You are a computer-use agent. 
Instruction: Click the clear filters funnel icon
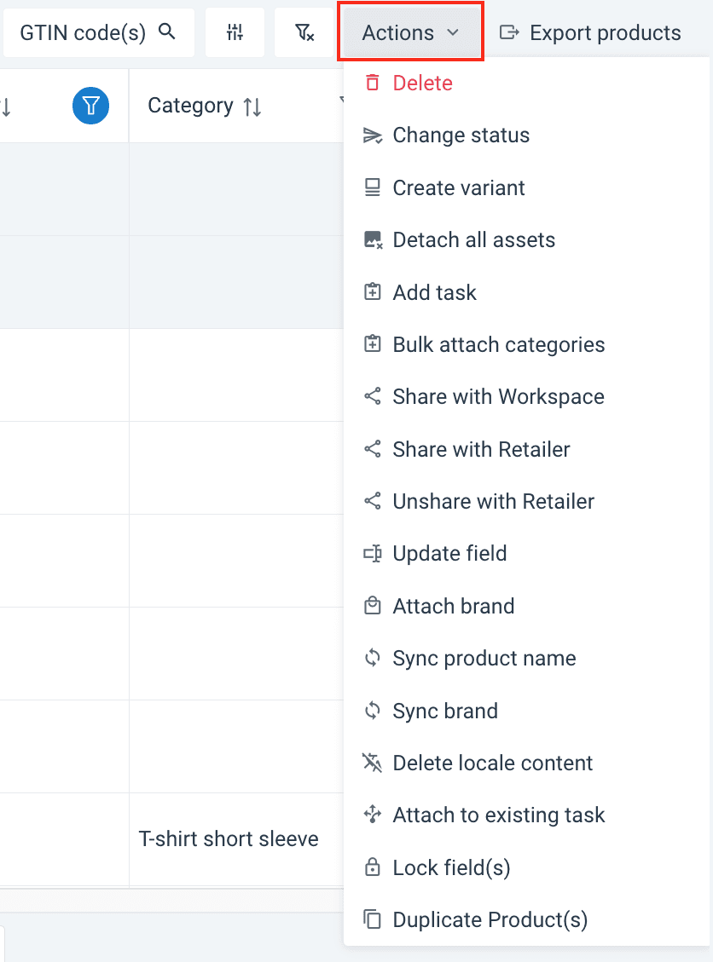pos(304,33)
